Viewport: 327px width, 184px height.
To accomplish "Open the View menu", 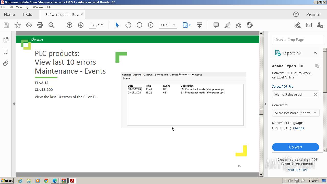I will pyautogui.click(x=19, y=7).
